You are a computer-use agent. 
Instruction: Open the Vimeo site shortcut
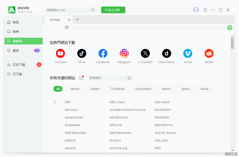(x=188, y=54)
